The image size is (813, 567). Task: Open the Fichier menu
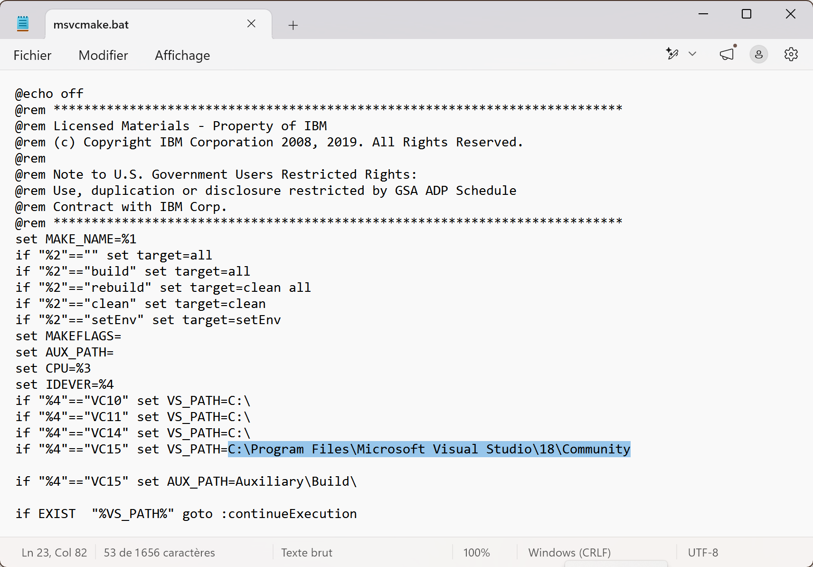click(32, 55)
